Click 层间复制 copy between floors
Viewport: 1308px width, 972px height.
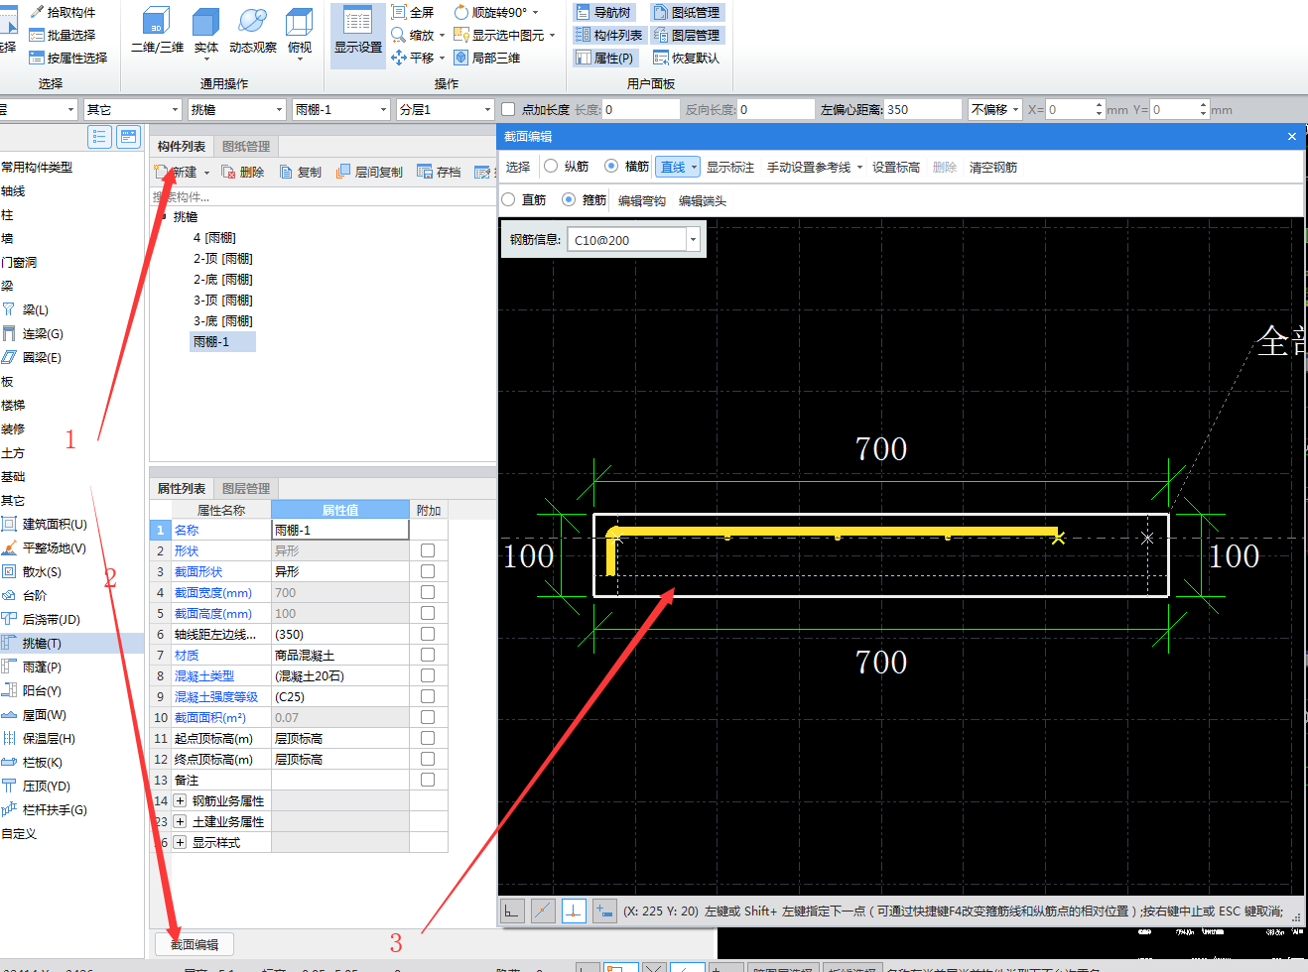click(x=369, y=172)
